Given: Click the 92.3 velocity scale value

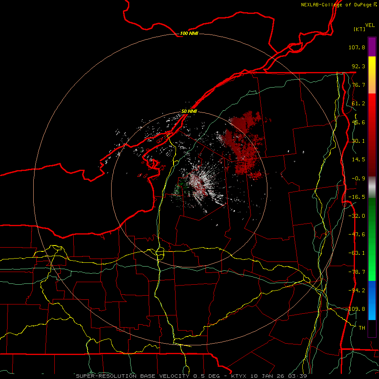Looking at the screenshot, I should pos(358,66).
